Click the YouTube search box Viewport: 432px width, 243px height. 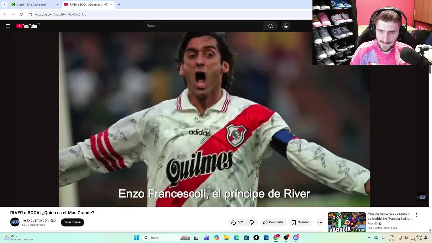click(x=203, y=26)
